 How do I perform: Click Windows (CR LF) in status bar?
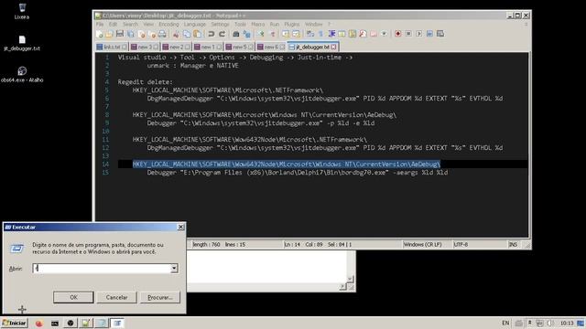(422, 245)
